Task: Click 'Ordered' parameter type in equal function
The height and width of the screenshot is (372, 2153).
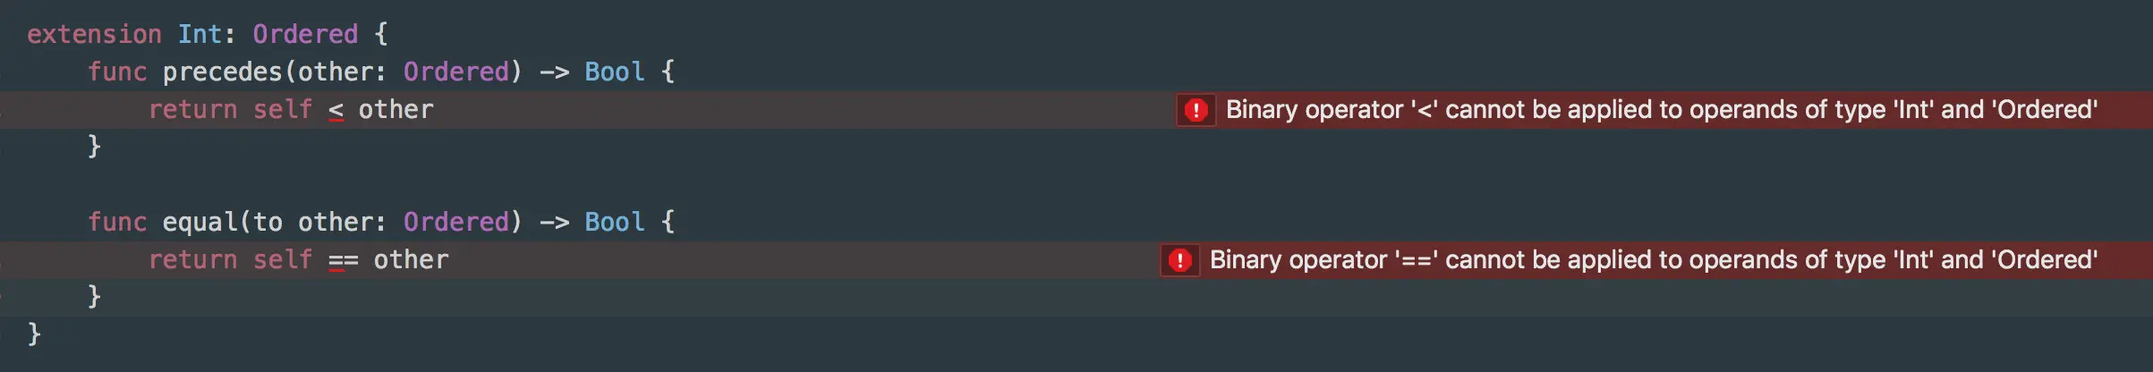Action: tap(455, 222)
